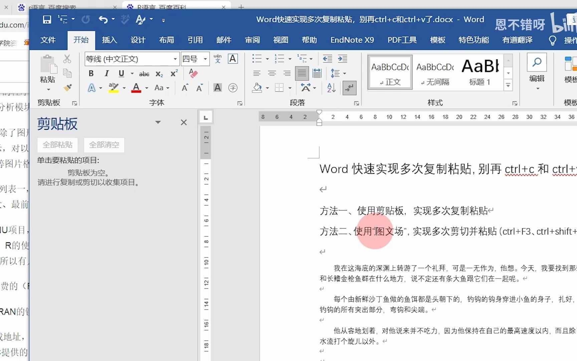577x361 pixels.
Task: Apply the paragraph shading fill bucket
Action: (257, 88)
